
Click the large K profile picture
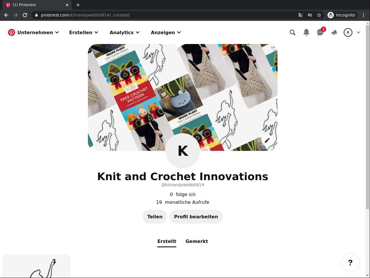tap(183, 151)
